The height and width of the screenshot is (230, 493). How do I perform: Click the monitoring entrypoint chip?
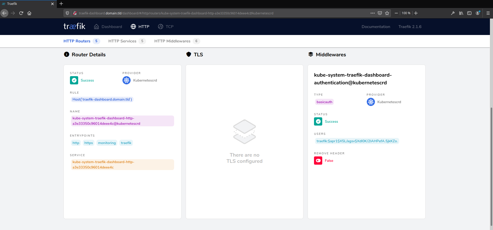coord(107,143)
